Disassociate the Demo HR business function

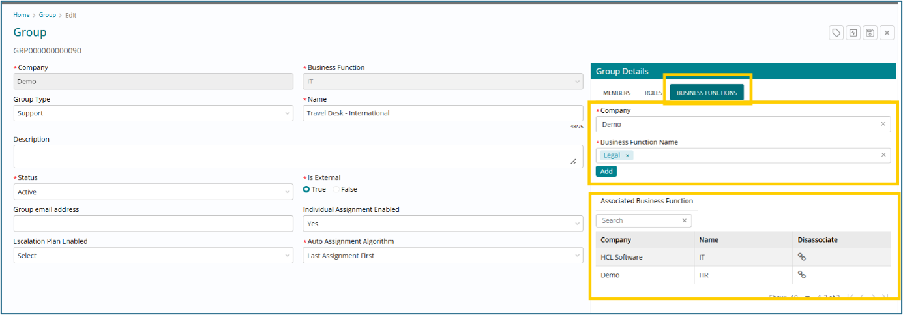click(x=802, y=275)
